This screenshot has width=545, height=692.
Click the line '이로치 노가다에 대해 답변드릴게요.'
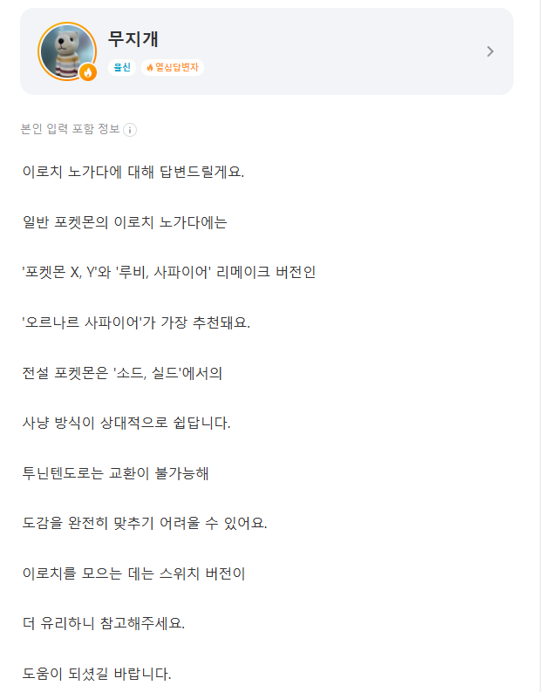pos(133,172)
